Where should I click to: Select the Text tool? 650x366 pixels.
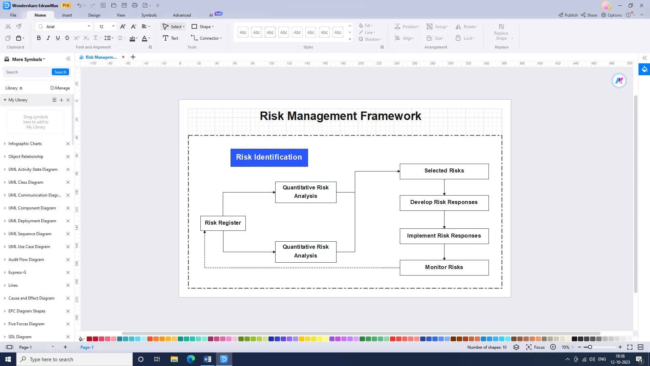pos(171,38)
